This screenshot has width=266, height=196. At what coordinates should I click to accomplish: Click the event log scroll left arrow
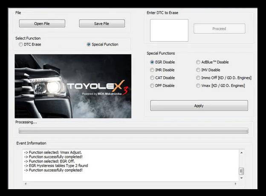click(x=26, y=184)
